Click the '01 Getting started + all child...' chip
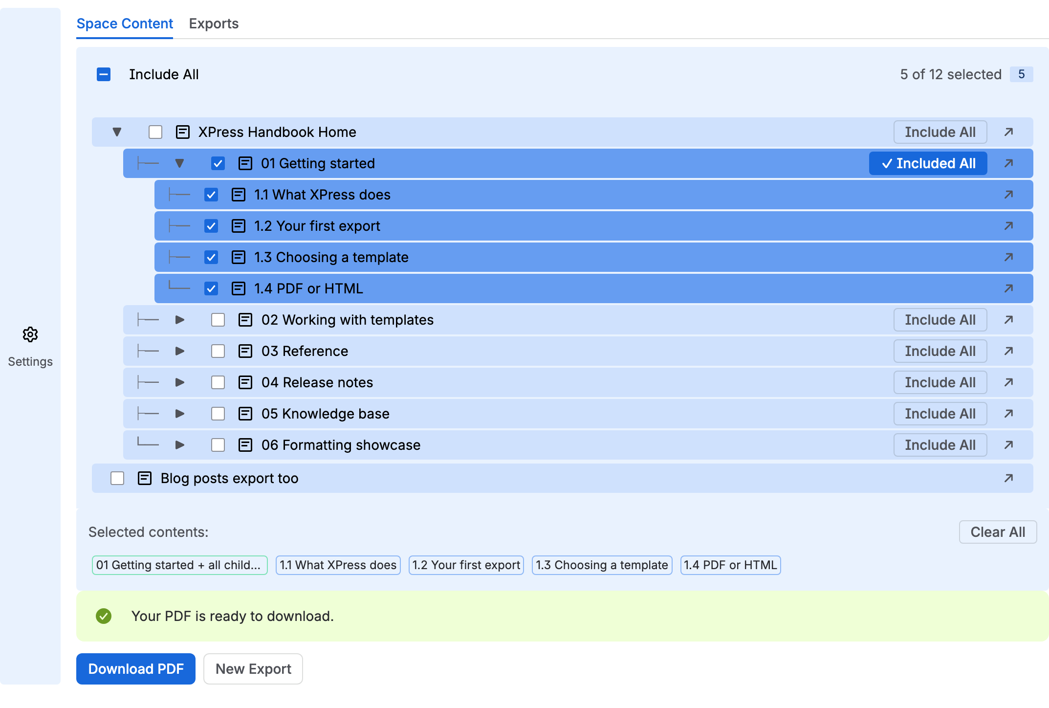This screenshot has height=708, width=1049. [179, 565]
